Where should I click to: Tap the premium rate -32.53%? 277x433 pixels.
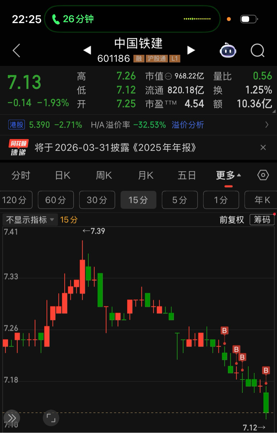pyautogui.click(x=150, y=125)
